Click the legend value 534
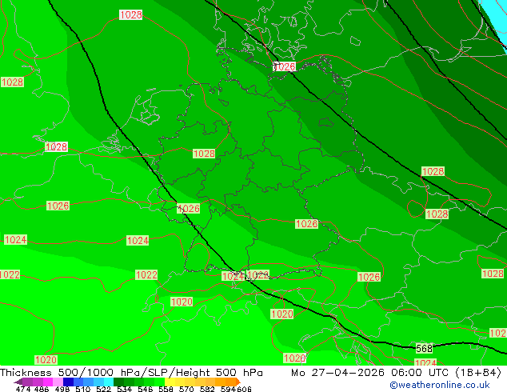Screen dimensions: 507x392 coord(124,389)
